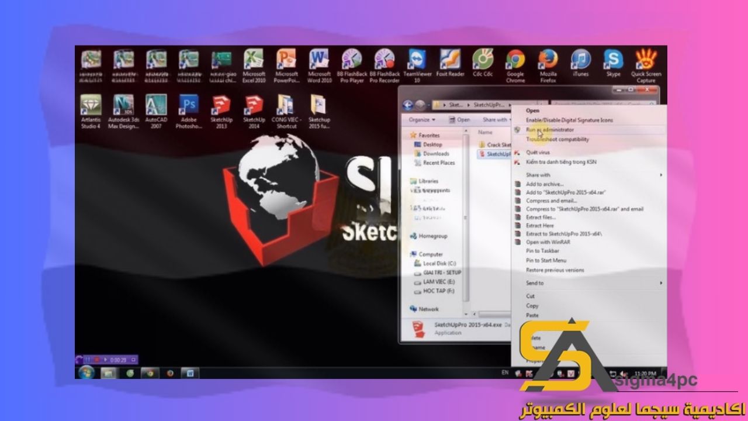
Task: Select Kiểm tra danh tiếng trong KSN
Action: click(x=561, y=161)
